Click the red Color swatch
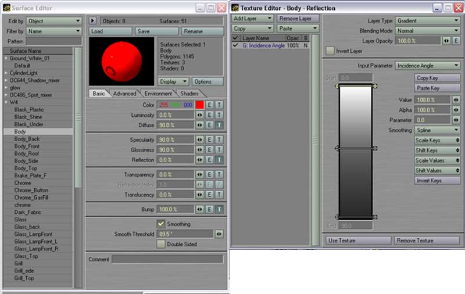This screenshot has width=465, height=294. (x=199, y=105)
